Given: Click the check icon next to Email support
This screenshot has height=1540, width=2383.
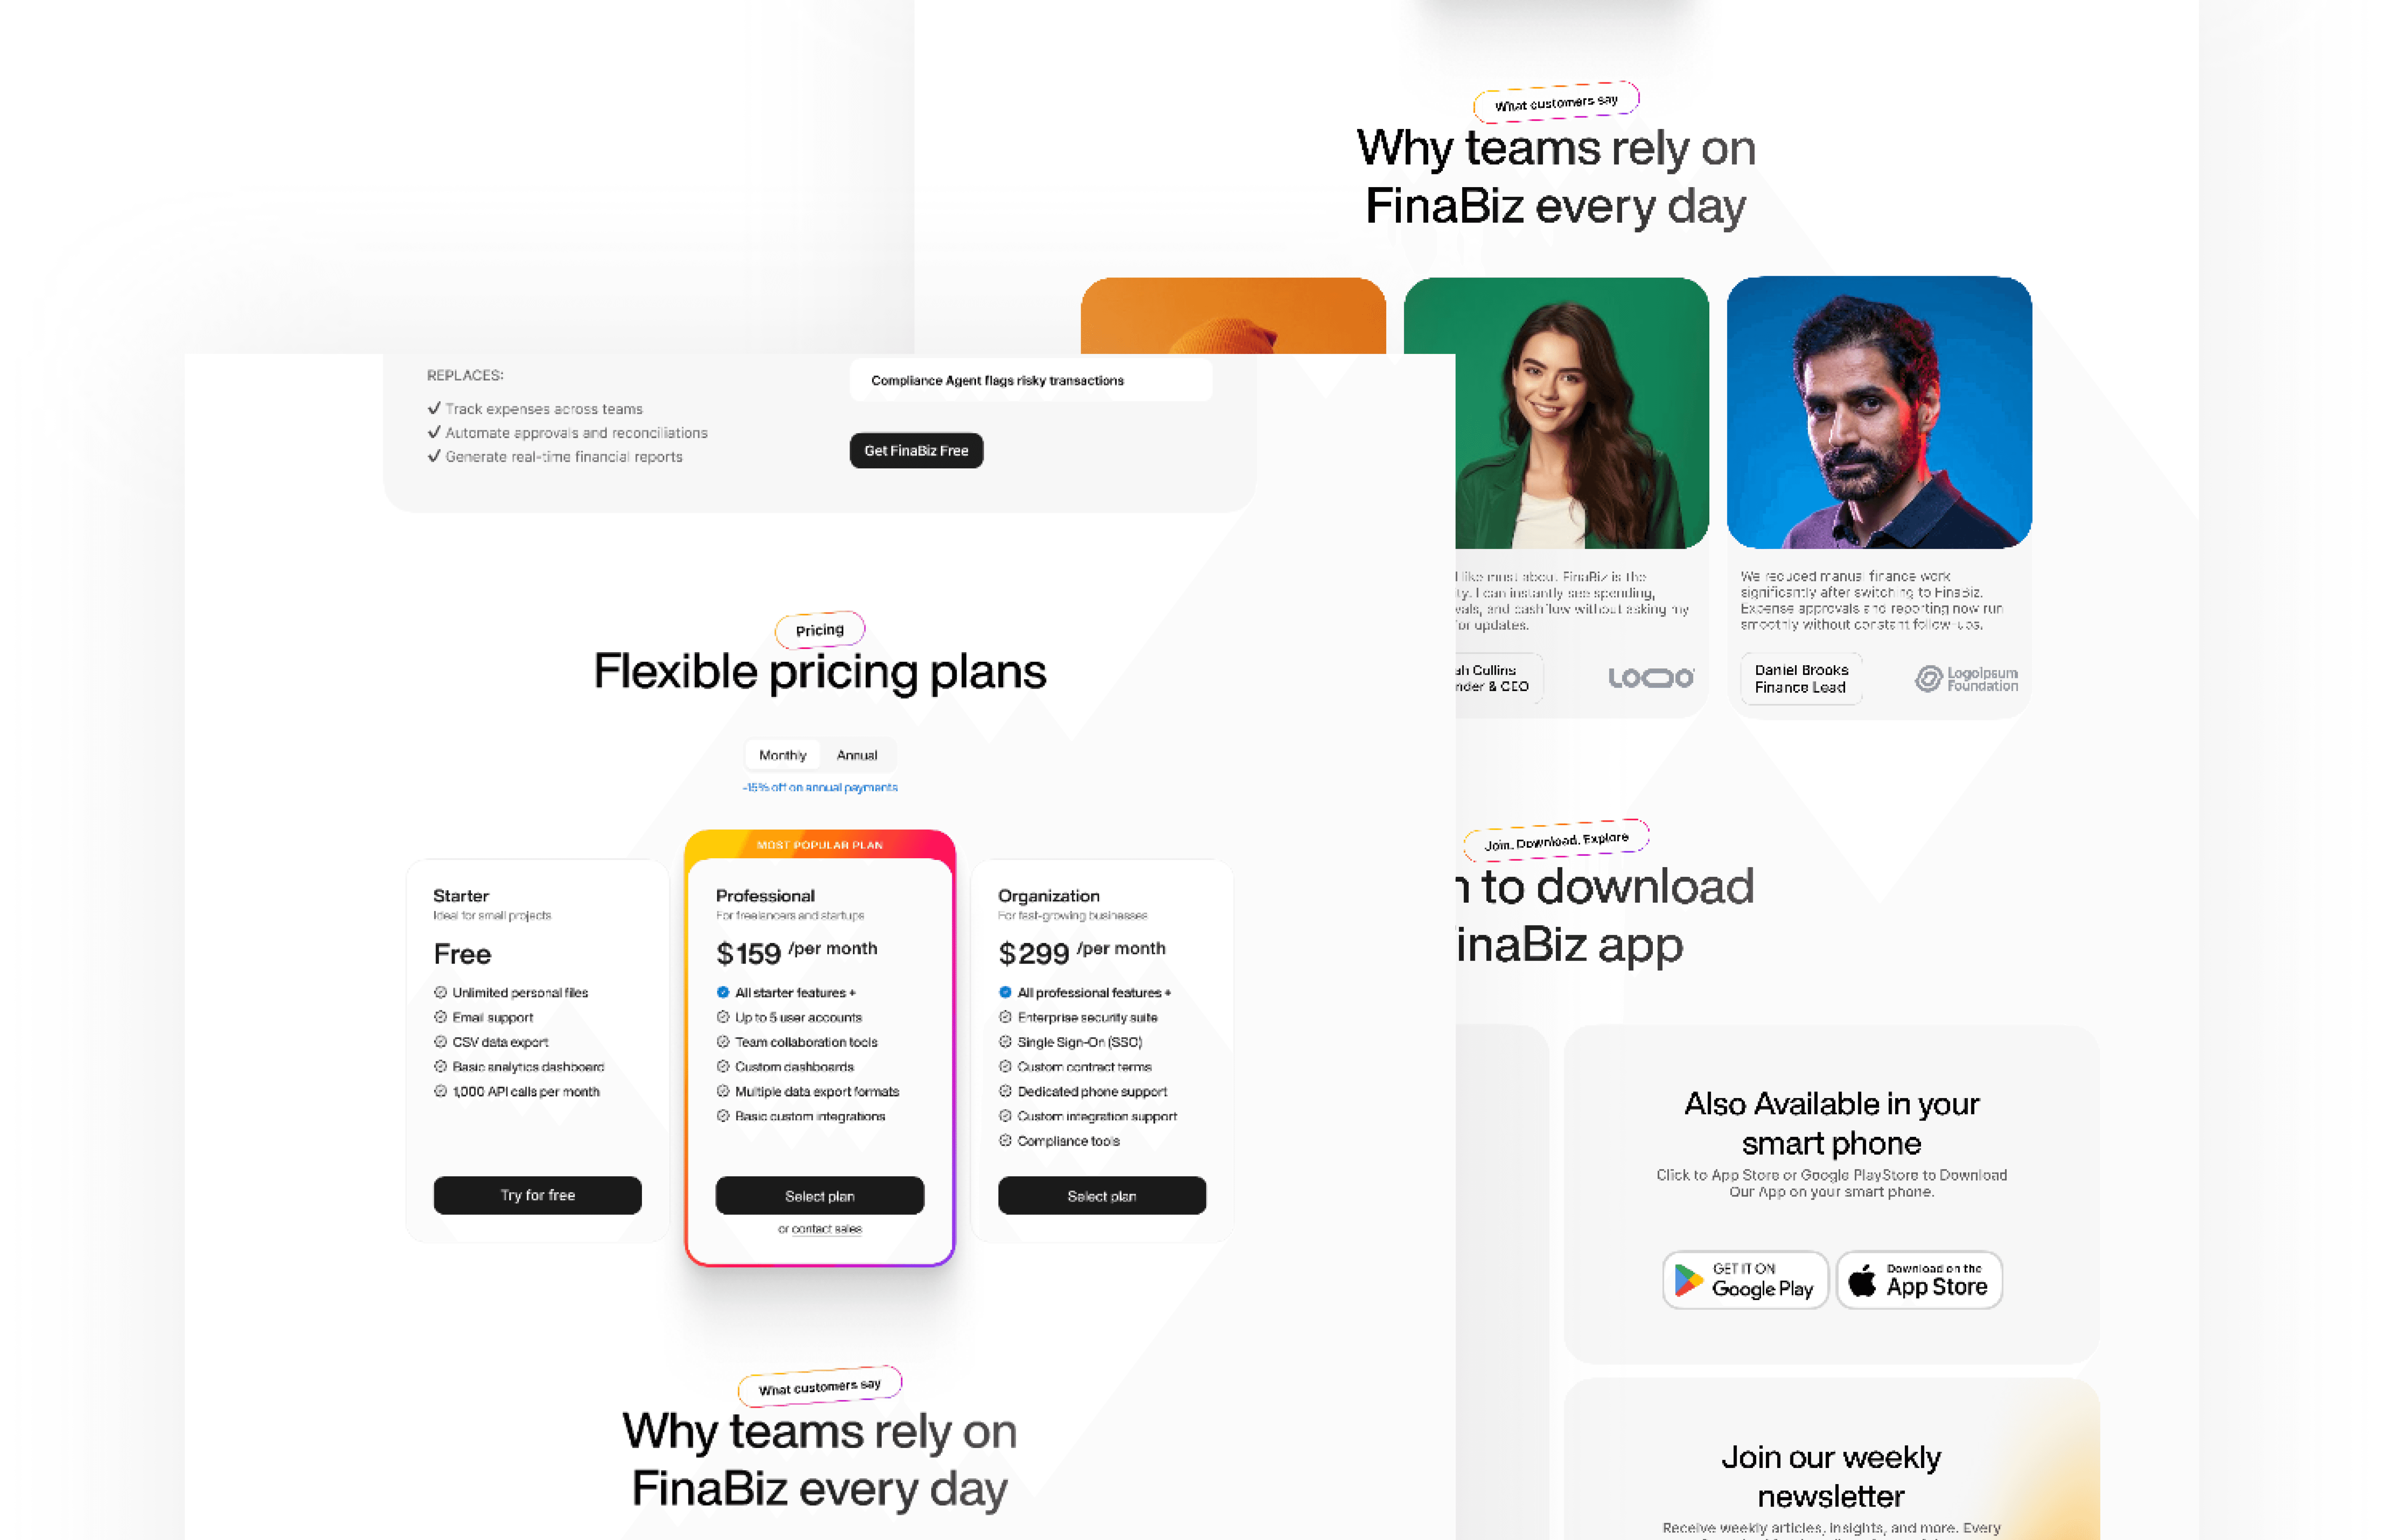Looking at the screenshot, I should 440,1017.
